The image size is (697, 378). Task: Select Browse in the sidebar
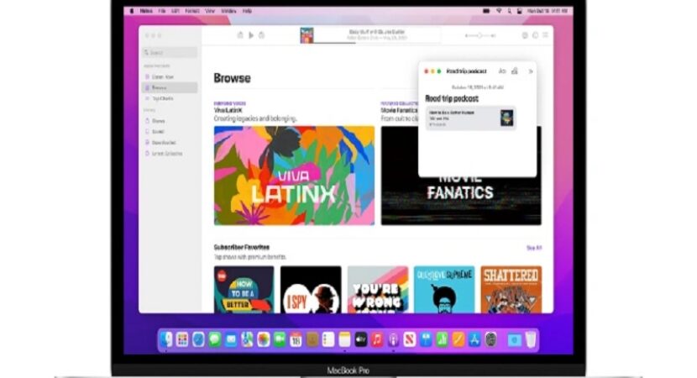point(170,87)
